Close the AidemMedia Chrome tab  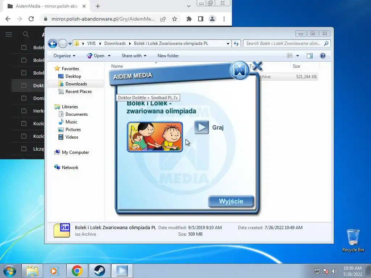pos(84,6)
